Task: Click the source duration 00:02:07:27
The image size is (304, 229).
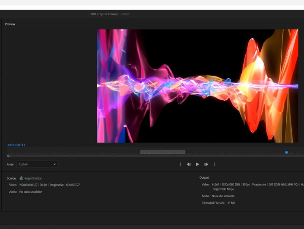Action: click(73, 185)
